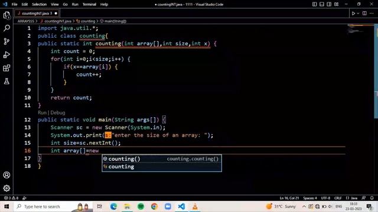Click the debug launch icon in status bar
Screen dimensions: 378x212
[x=24, y=198]
